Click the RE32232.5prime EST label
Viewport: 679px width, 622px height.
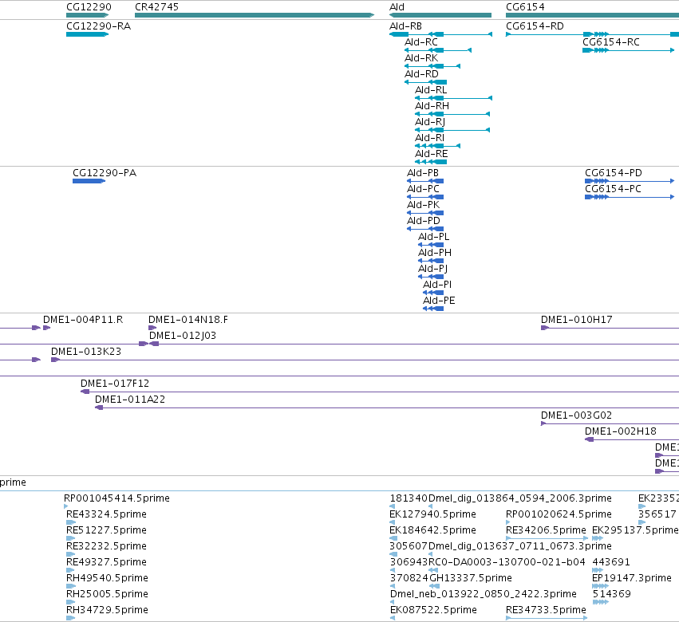pos(107,546)
